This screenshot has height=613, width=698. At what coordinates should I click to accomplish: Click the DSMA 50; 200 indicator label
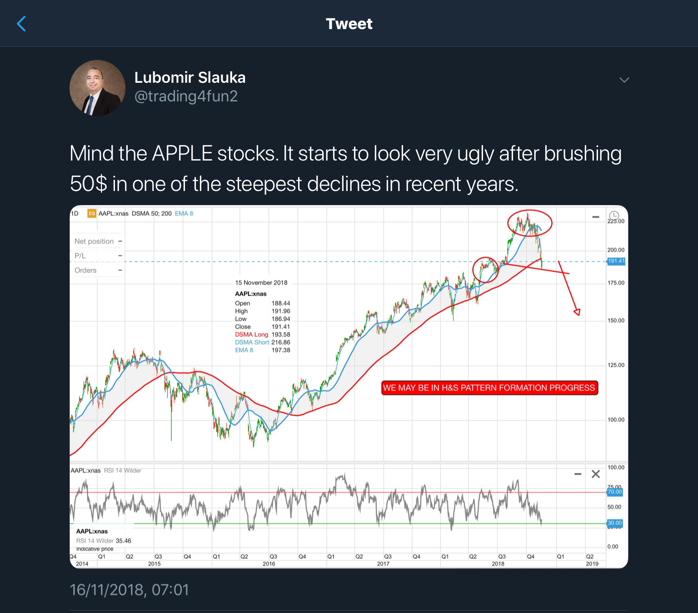(152, 213)
